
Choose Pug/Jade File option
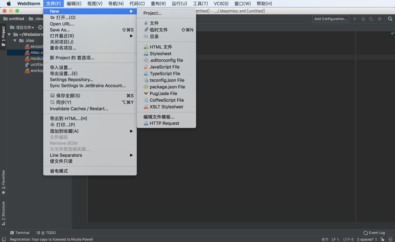point(166,93)
